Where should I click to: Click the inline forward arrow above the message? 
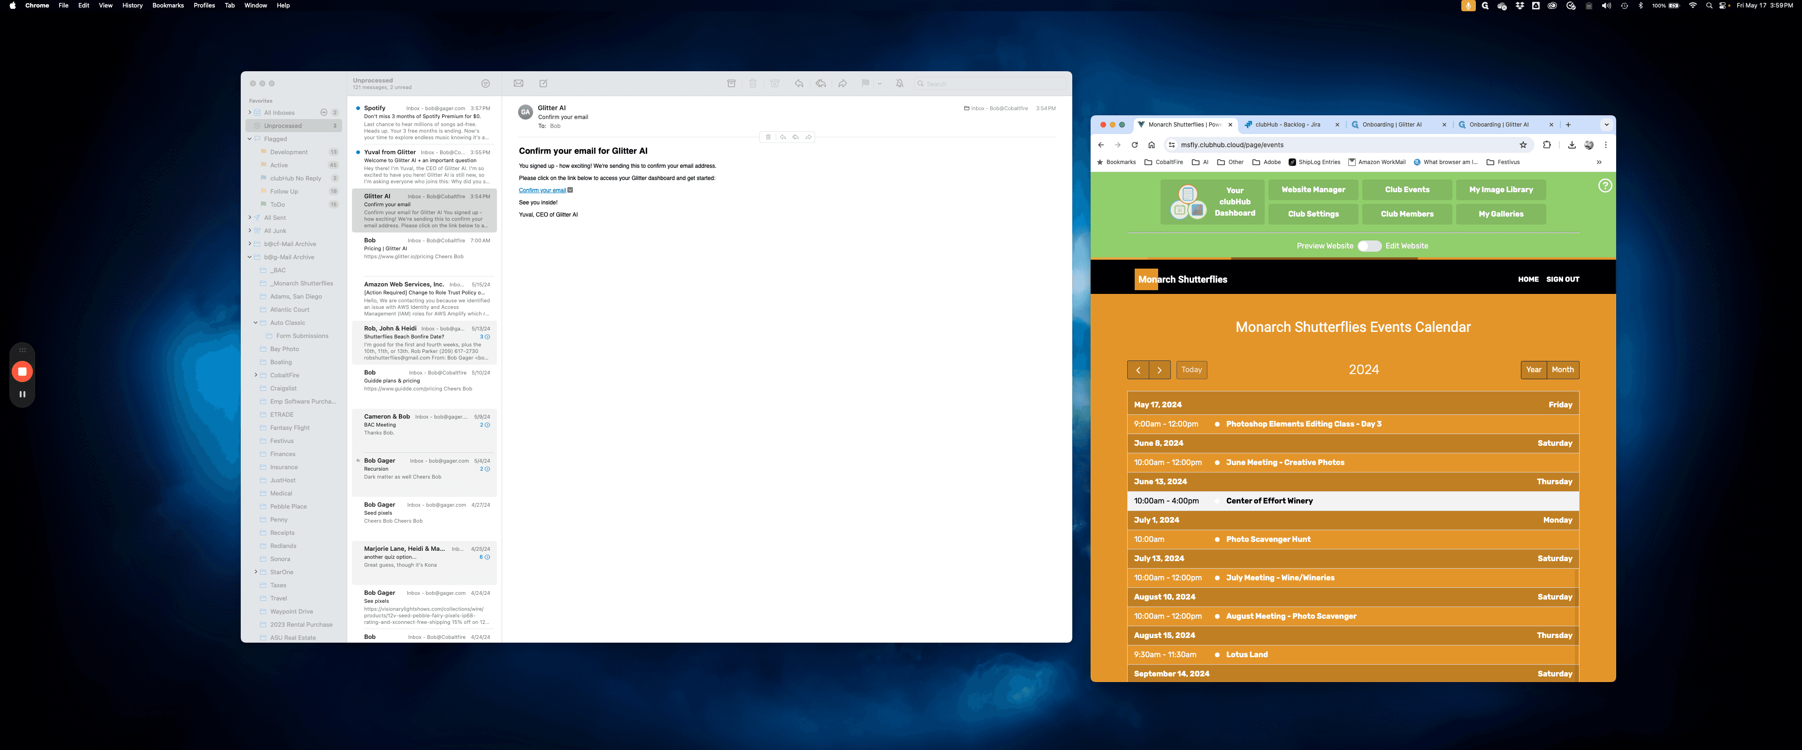(809, 137)
